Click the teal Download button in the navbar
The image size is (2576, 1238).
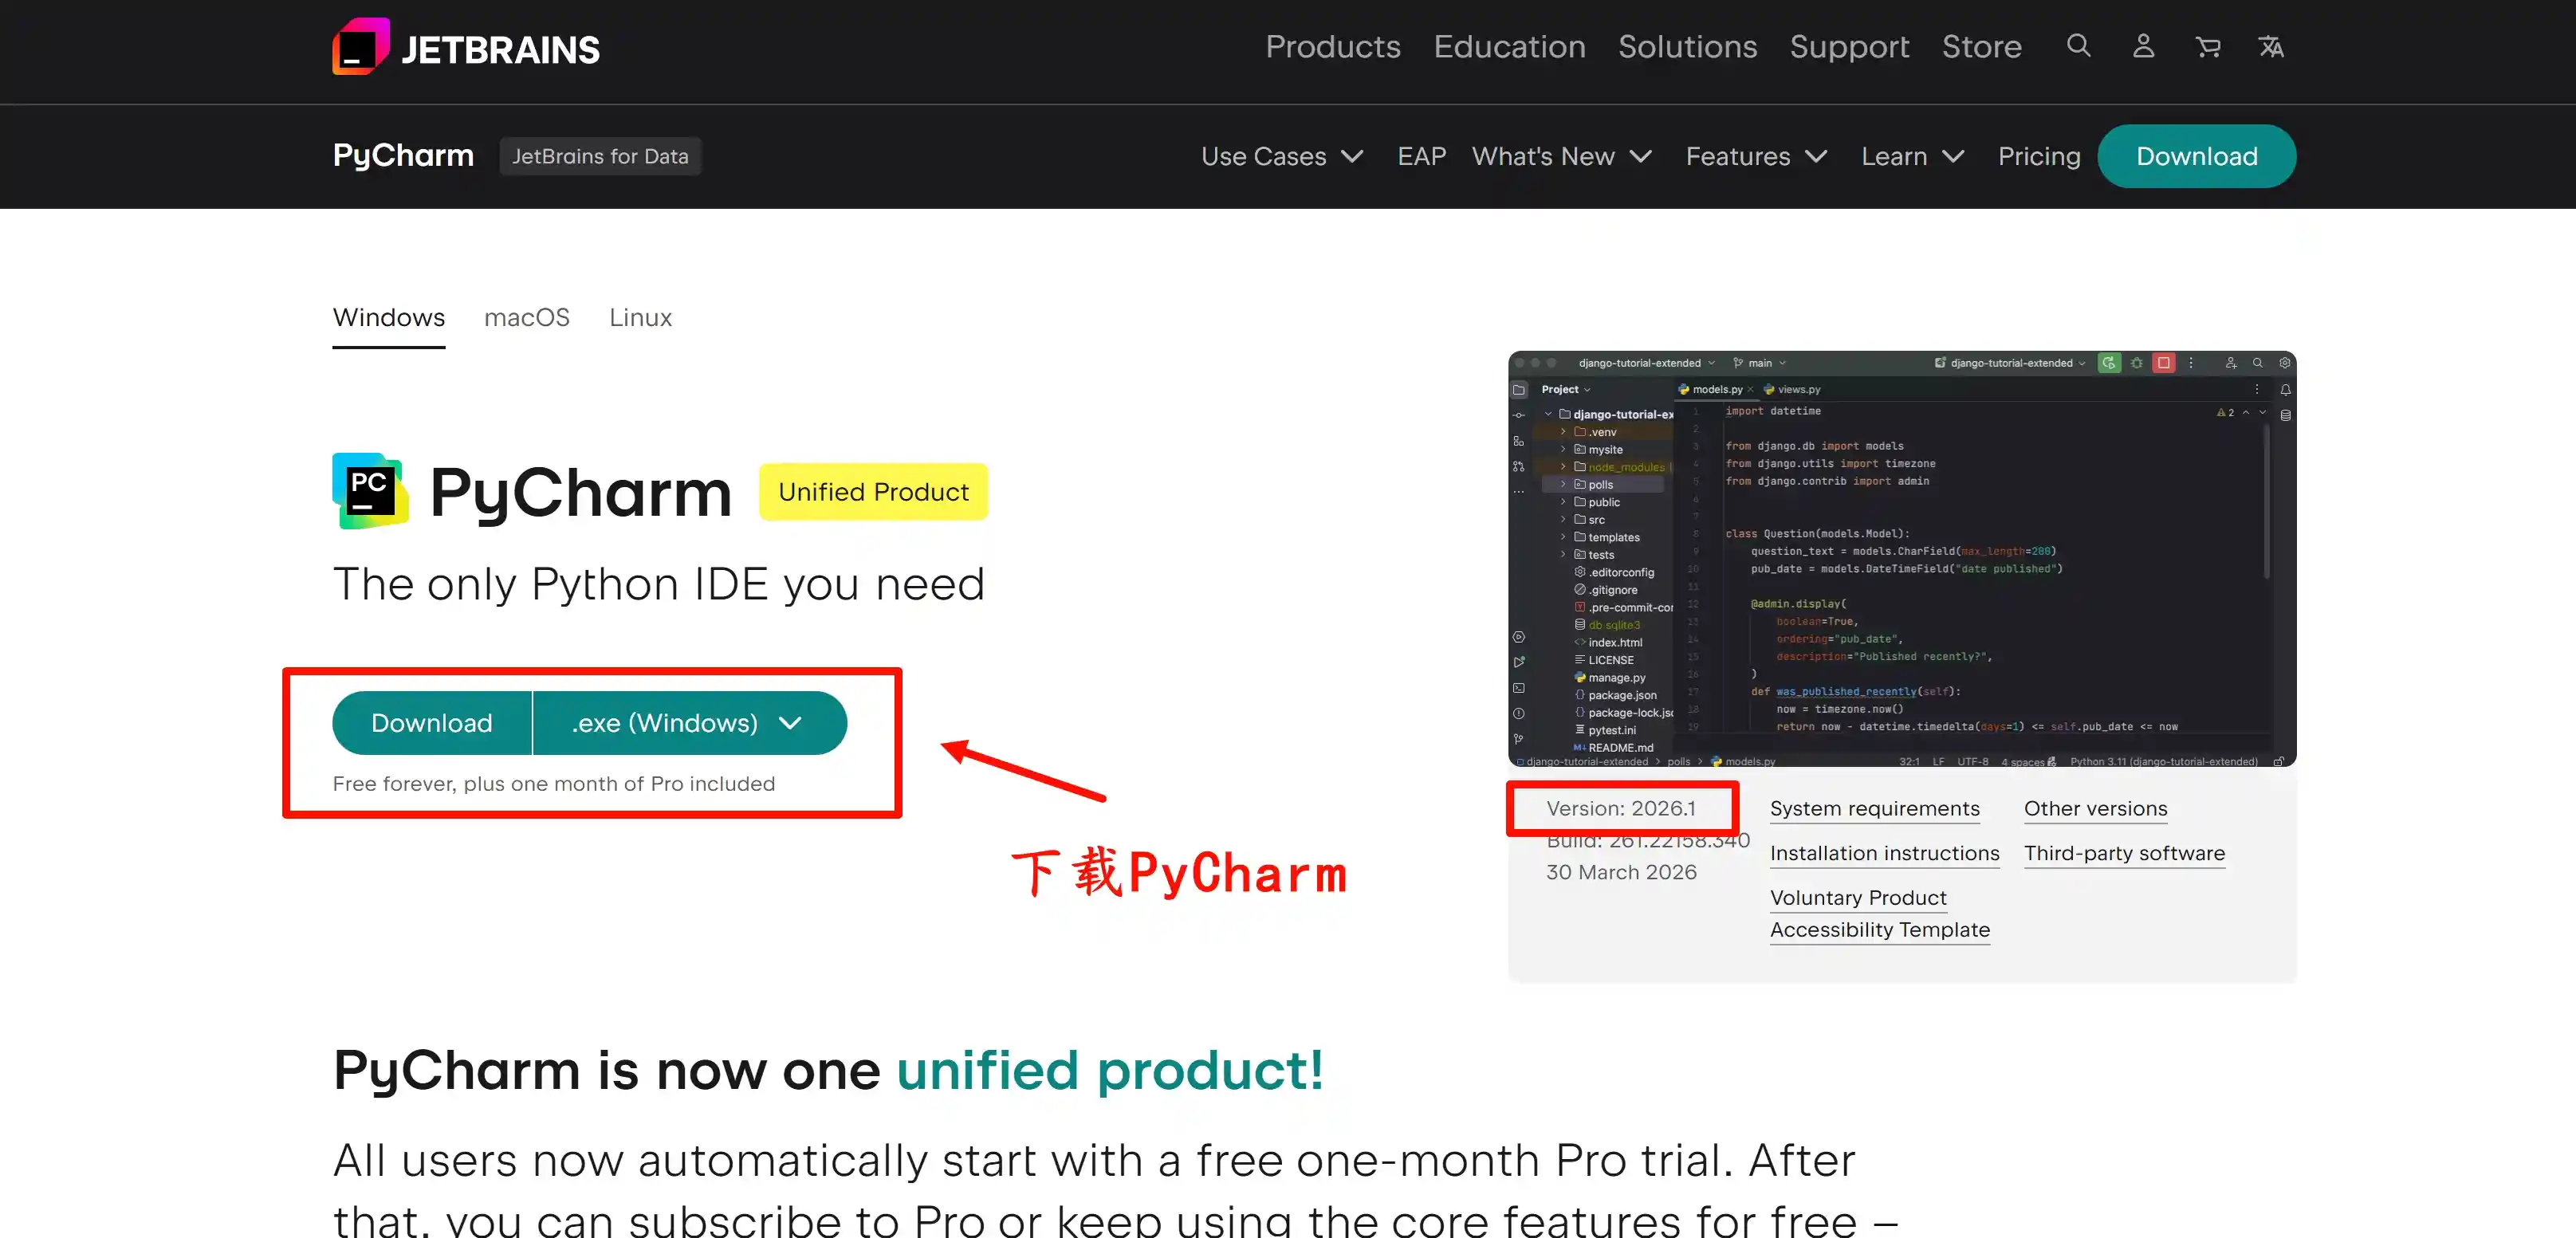[x=2196, y=156]
